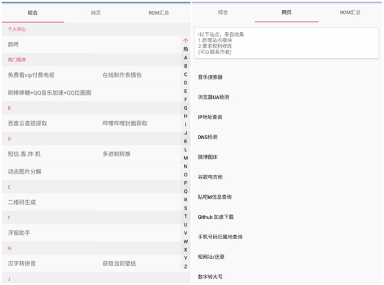Open ROM汇总 tab in left screen

[159, 13]
